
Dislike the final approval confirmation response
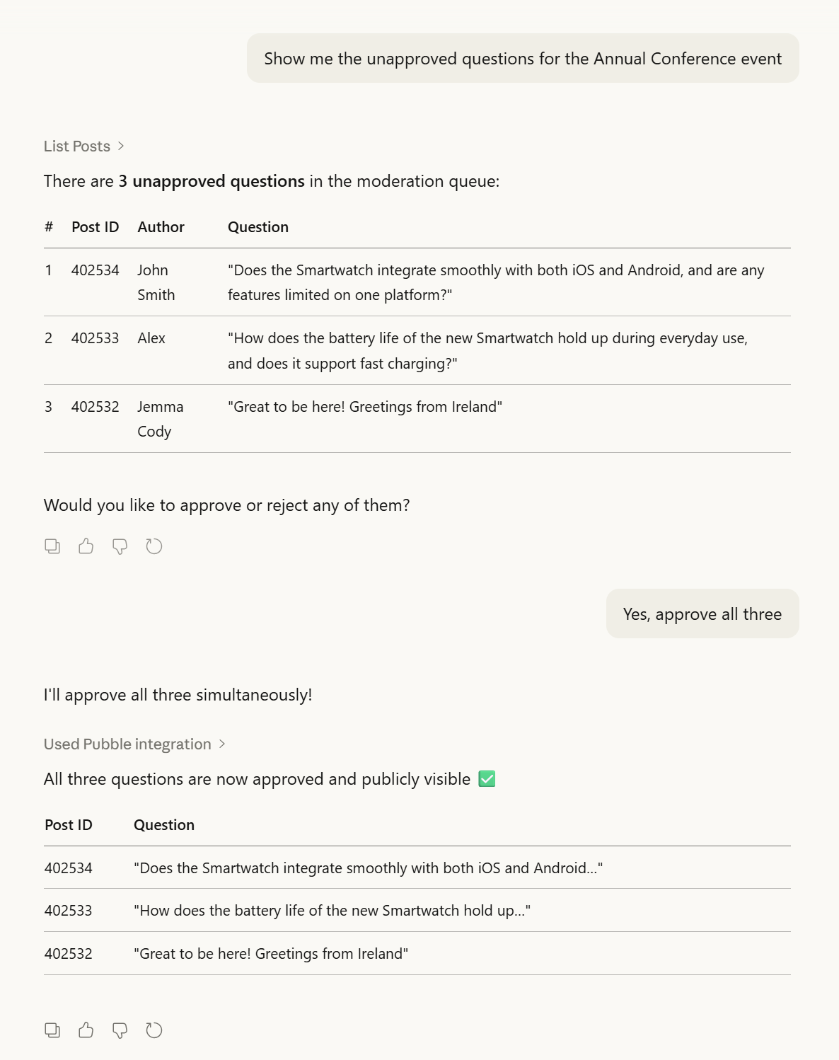(120, 1030)
